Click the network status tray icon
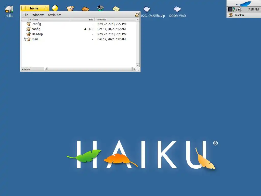This screenshot has height=196, width=261. (235, 9)
